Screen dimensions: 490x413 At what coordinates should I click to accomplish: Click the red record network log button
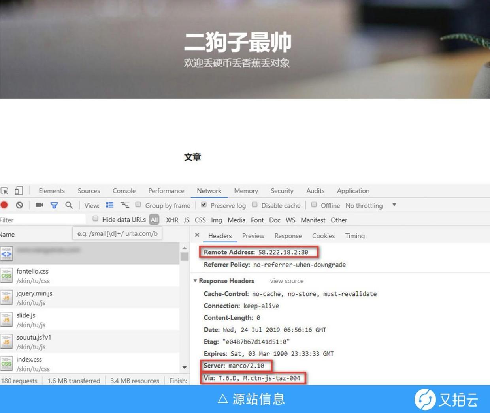coord(4,205)
